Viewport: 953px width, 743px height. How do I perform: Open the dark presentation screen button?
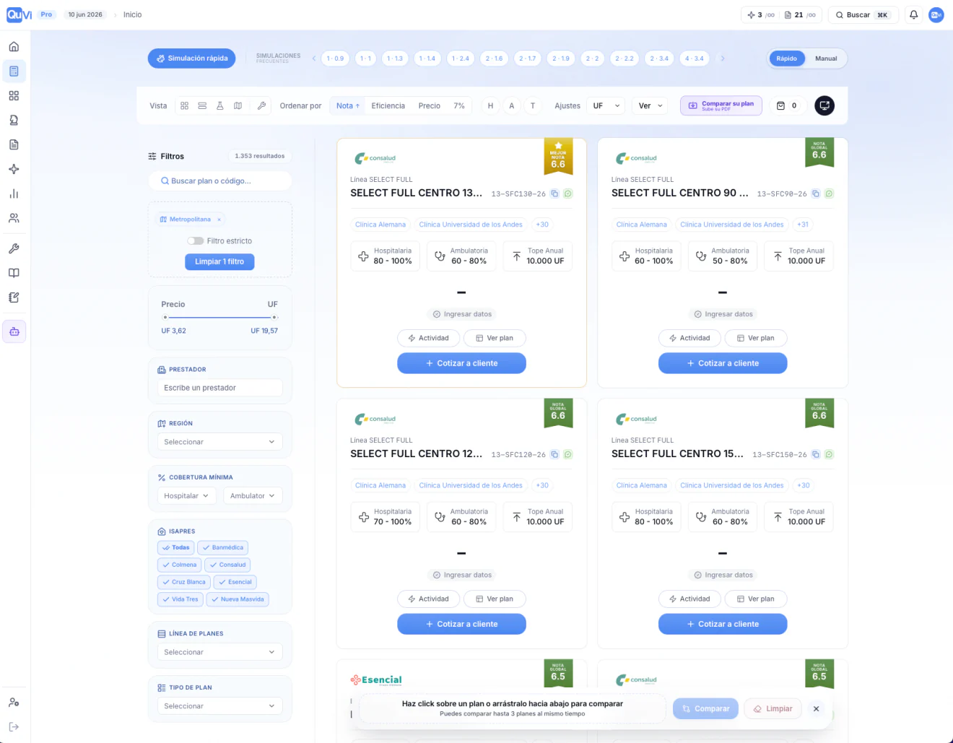click(824, 105)
